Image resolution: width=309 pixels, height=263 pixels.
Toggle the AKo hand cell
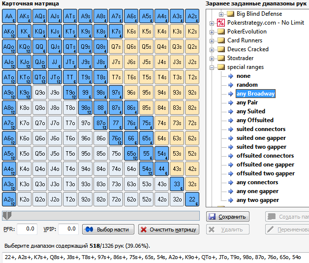point(9,32)
